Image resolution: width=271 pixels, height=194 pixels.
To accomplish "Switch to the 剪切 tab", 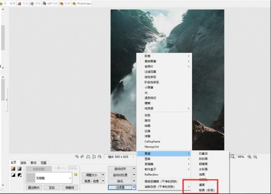I will pyautogui.click(x=34, y=163).
